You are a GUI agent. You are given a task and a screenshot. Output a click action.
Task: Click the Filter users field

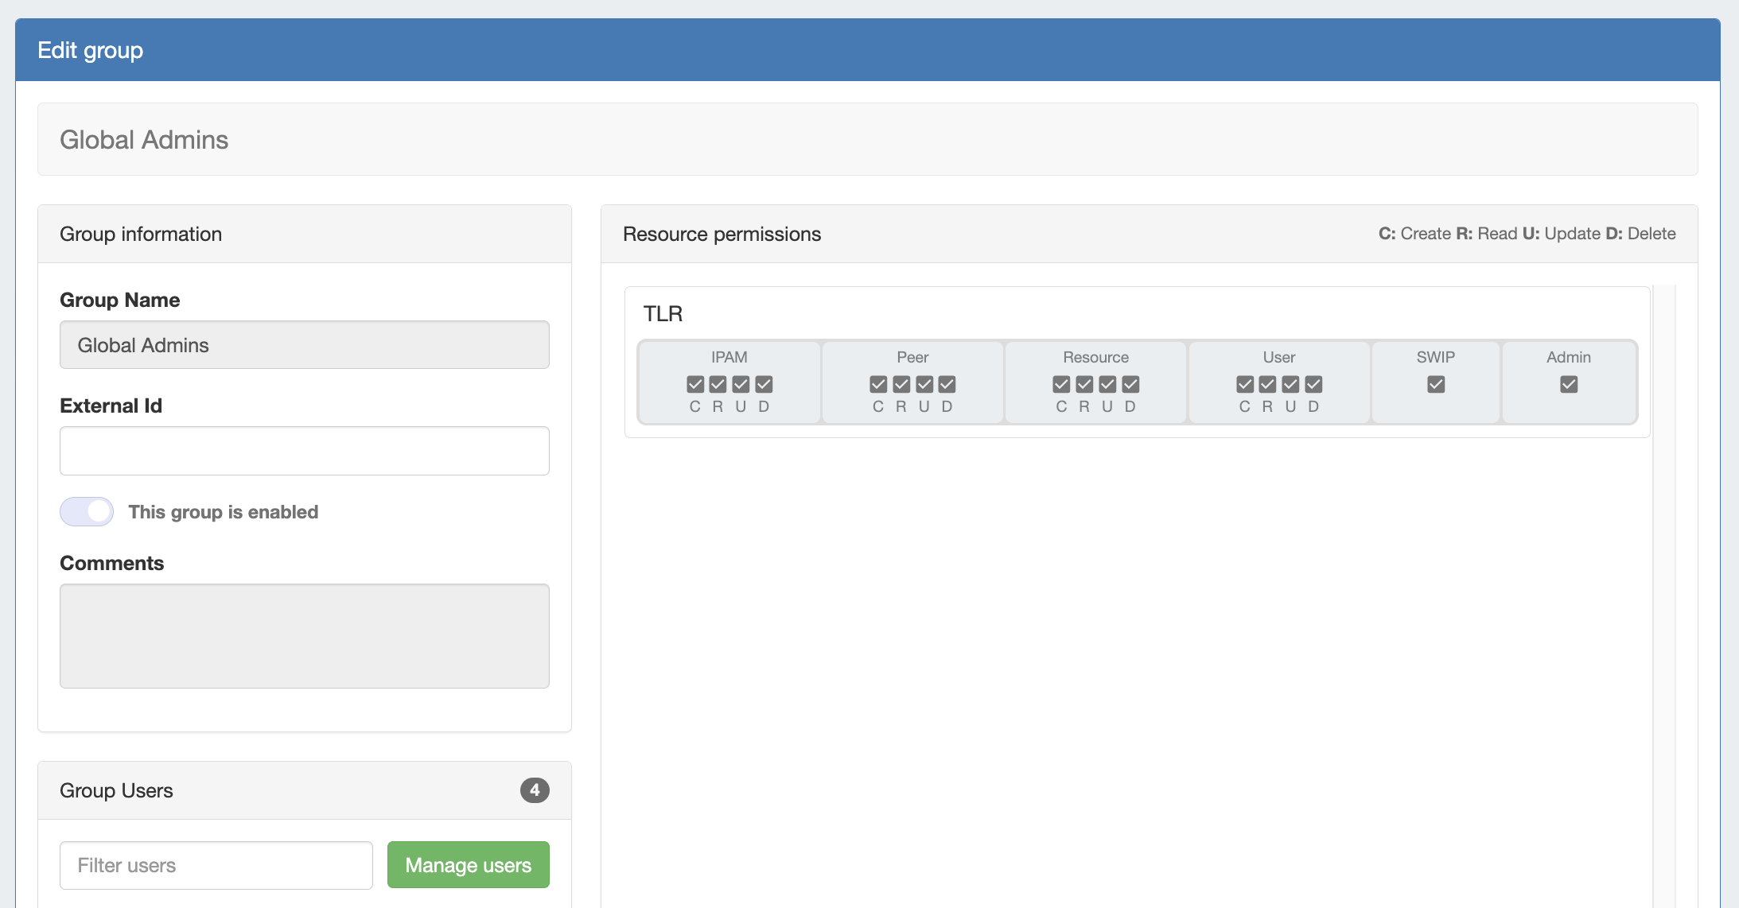pos(216,865)
